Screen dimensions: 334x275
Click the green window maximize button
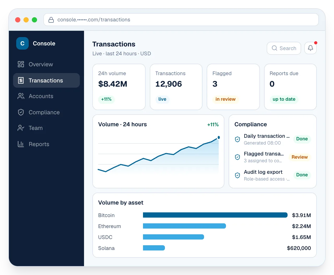click(34, 20)
